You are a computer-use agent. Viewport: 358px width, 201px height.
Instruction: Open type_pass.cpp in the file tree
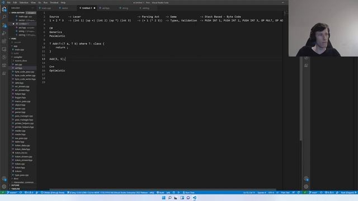coord(22,175)
